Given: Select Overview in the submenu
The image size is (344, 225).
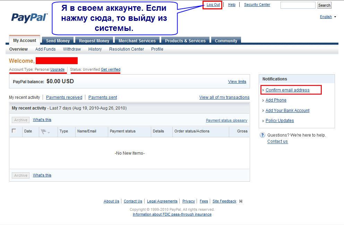Looking at the screenshot, I should [x=18, y=49].
